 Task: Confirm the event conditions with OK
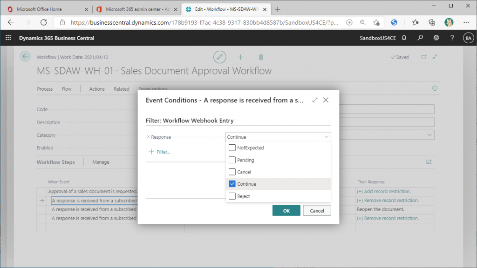286,211
